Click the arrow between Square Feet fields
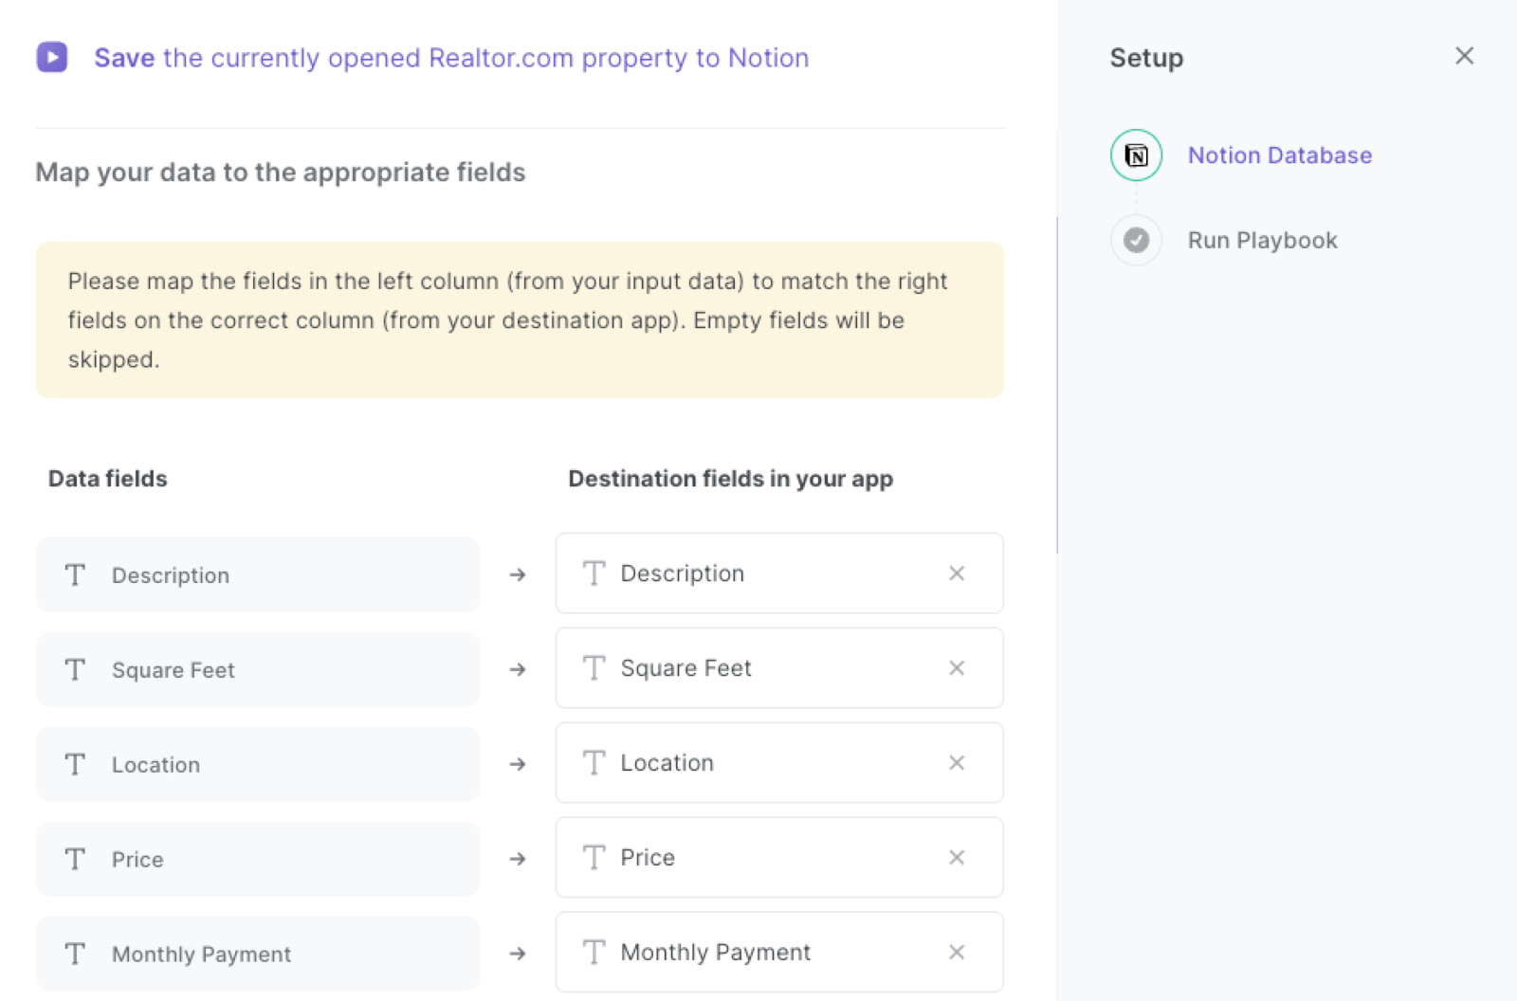This screenshot has height=1001, width=1517. pos(518,669)
